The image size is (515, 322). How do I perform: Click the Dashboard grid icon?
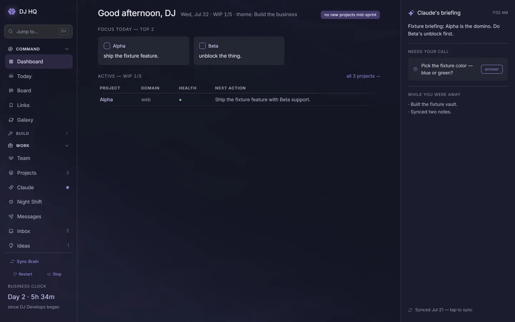pos(11,62)
